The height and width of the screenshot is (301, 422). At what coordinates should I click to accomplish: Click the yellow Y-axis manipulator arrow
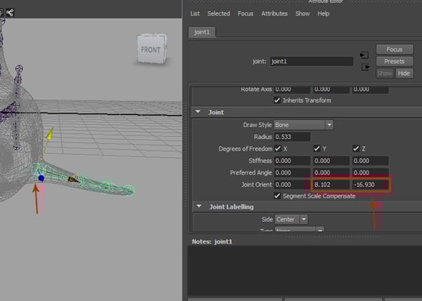coord(49,134)
